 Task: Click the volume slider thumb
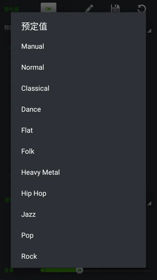click(x=80, y=270)
